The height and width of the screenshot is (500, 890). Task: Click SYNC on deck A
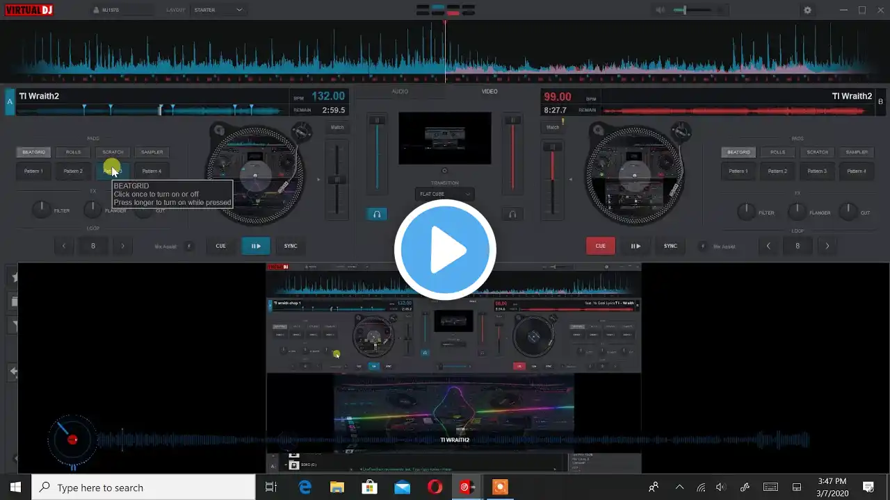(291, 246)
